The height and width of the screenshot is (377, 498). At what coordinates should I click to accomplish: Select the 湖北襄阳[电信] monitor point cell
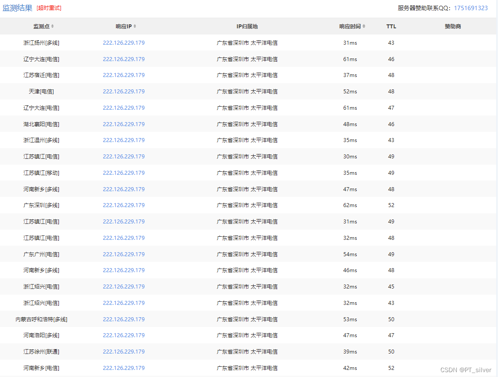pos(41,124)
